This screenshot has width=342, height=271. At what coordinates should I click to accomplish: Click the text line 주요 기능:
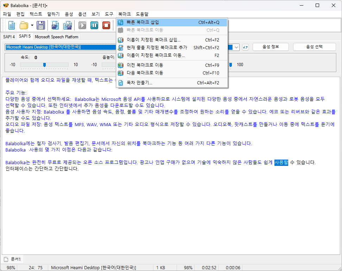coord(16,93)
